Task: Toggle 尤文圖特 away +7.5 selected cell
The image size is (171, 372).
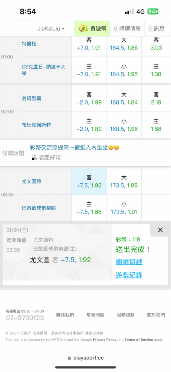Action: 89,182
